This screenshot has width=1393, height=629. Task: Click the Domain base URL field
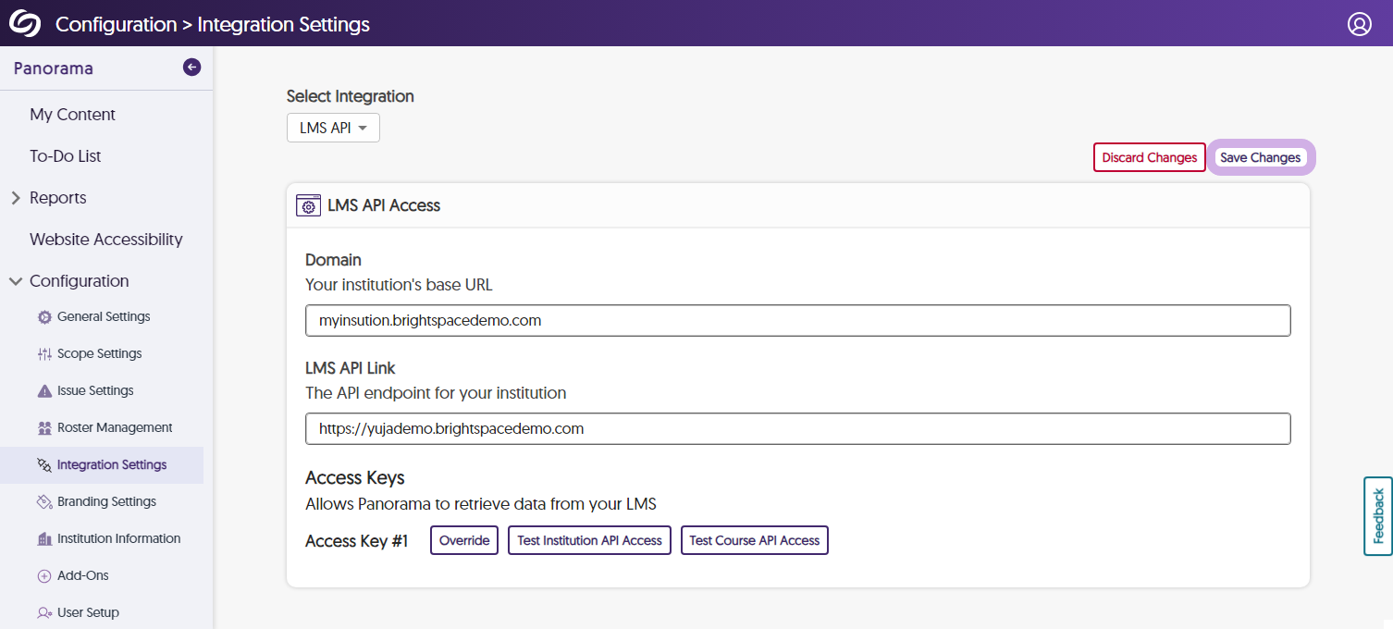797,321
